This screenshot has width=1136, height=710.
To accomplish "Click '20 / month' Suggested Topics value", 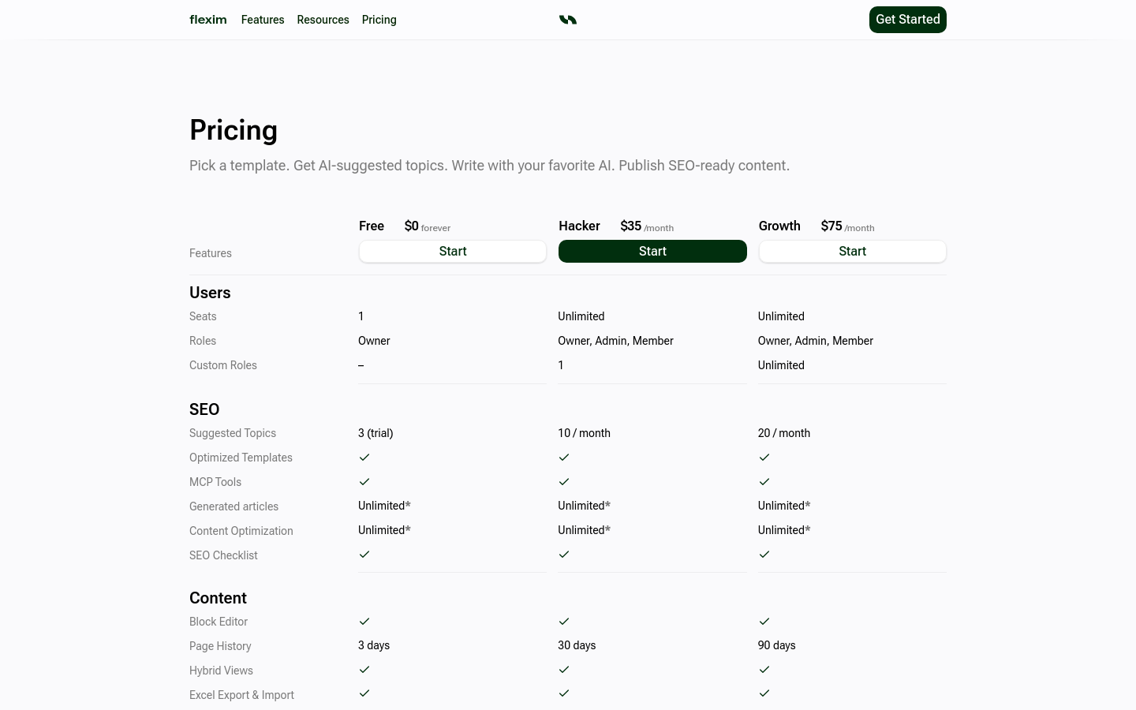I will click(784, 433).
